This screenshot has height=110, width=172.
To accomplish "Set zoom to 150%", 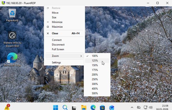I will [x=97, y=65].
